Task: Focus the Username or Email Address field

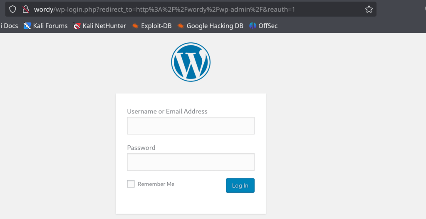Action: [x=191, y=125]
